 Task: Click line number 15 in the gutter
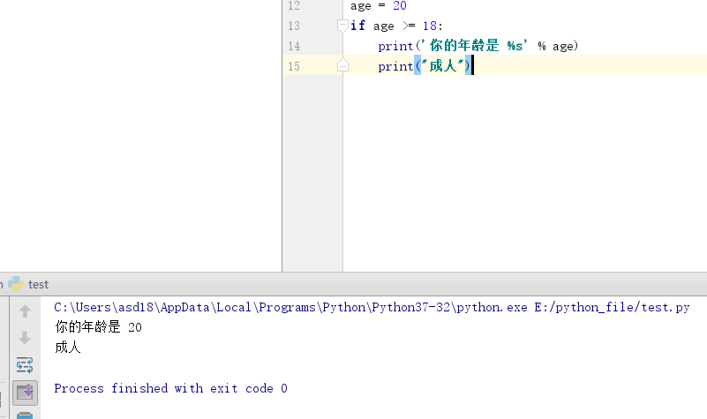pyautogui.click(x=294, y=66)
